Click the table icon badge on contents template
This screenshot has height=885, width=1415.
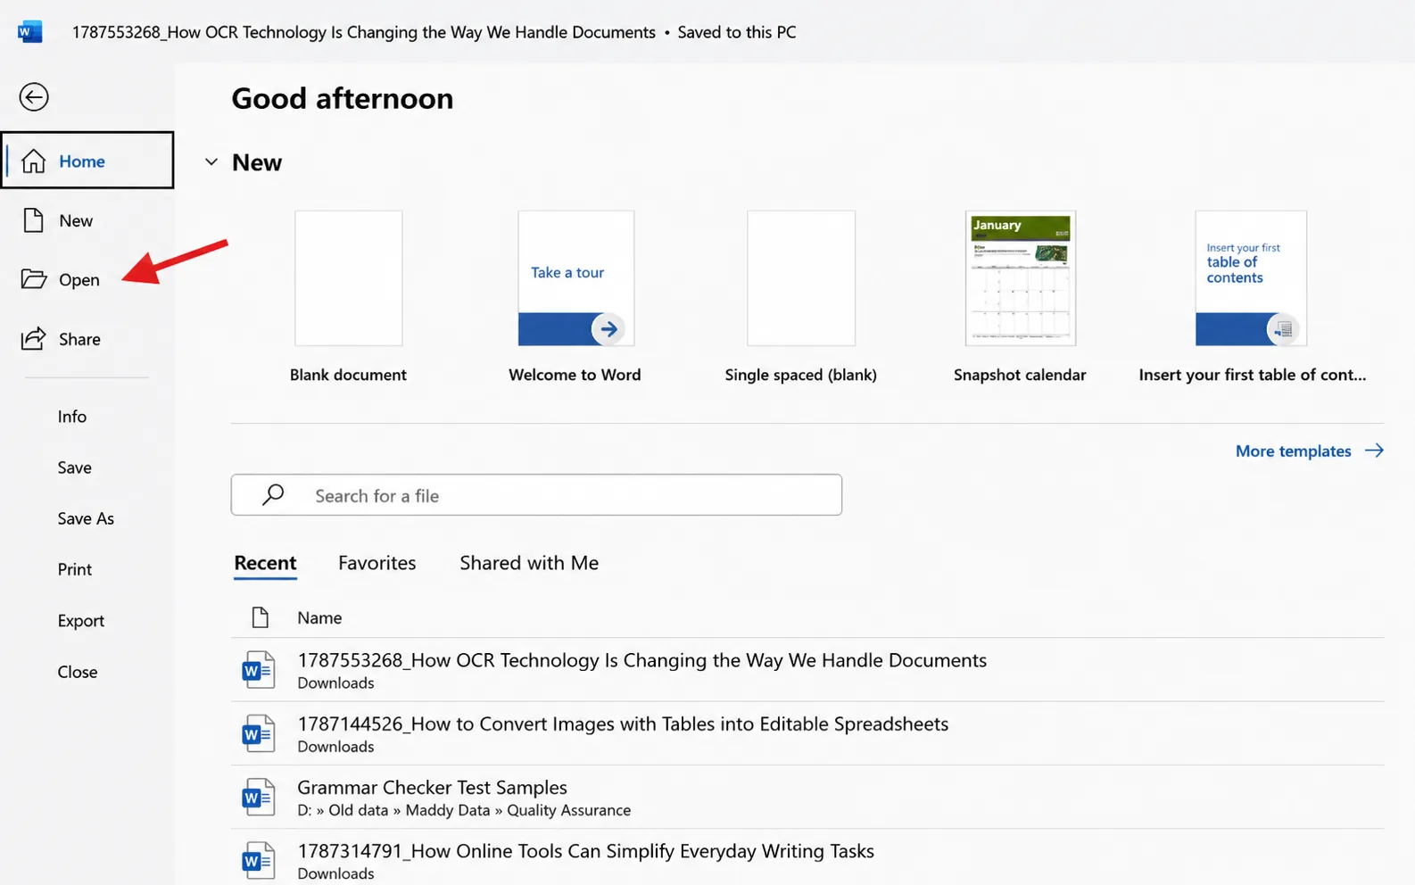[x=1283, y=329]
